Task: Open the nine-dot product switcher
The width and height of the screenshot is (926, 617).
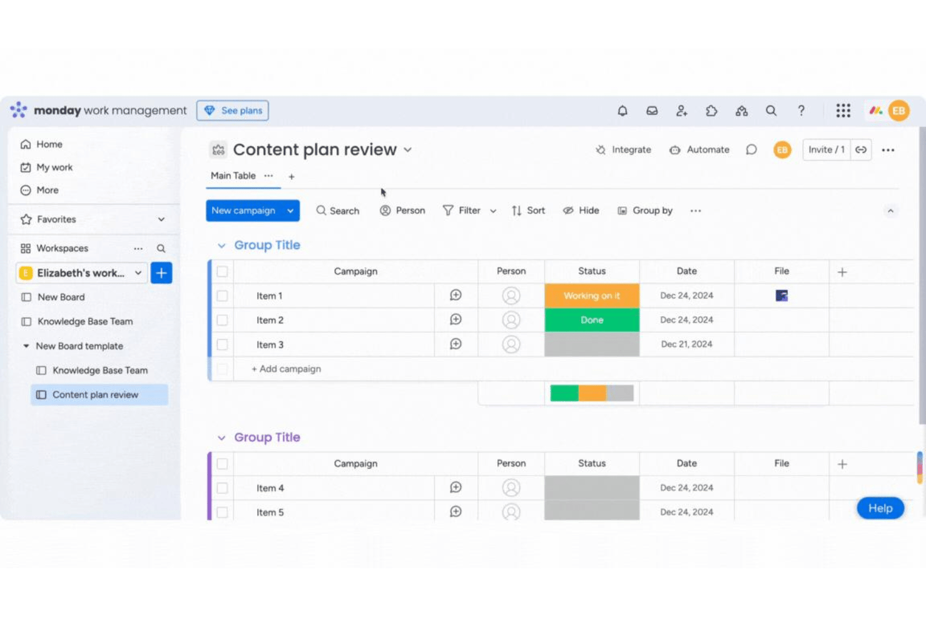Action: (x=843, y=111)
